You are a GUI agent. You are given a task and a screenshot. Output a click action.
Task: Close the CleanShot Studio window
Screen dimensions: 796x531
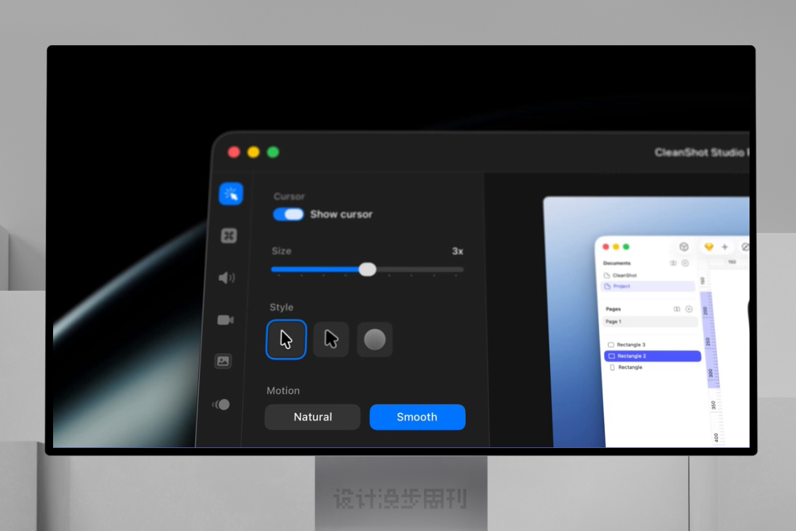tap(233, 152)
